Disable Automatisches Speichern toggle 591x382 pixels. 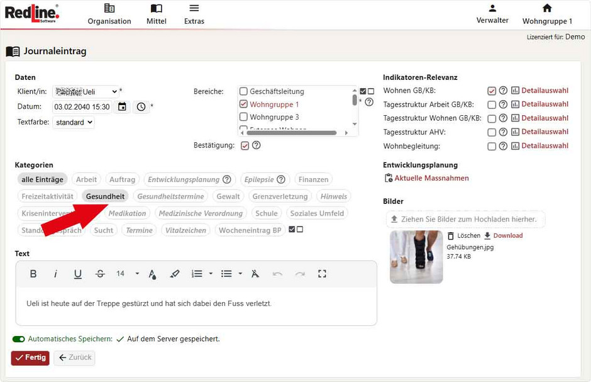pos(18,339)
